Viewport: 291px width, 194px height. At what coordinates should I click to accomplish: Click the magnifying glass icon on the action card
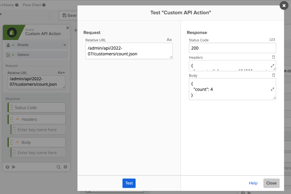click(59, 167)
